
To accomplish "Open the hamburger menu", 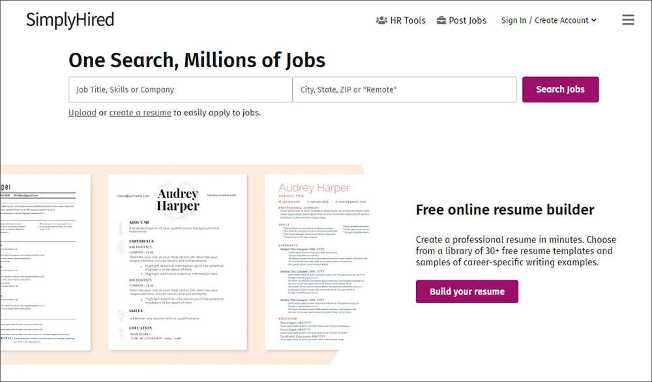I will click(628, 20).
